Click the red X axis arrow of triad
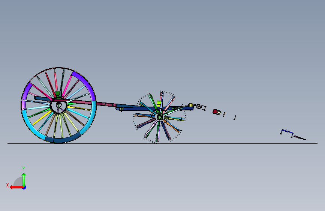 (16, 187)
